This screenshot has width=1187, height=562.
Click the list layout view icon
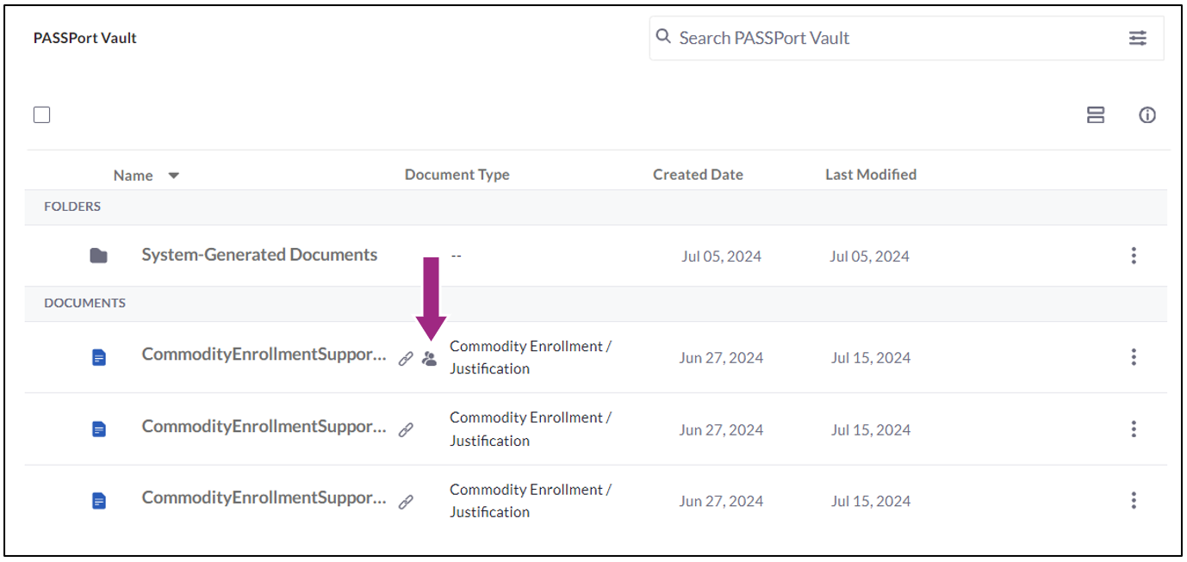(x=1096, y=114)
